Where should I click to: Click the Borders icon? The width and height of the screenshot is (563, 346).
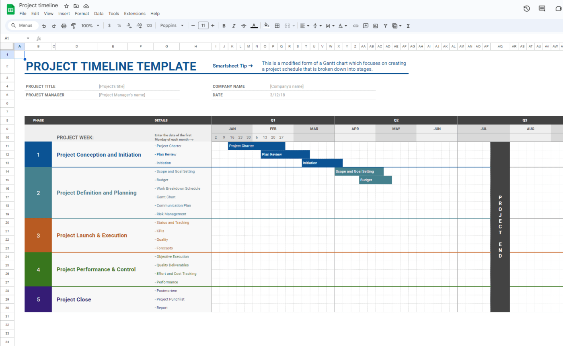(x=277, y=26)
